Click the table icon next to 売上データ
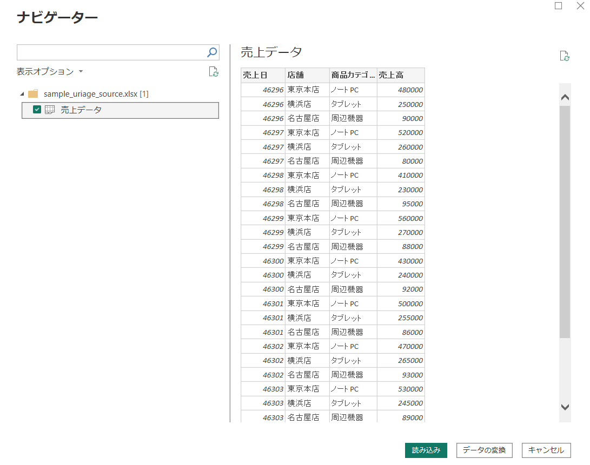590x465 pixels. 50,110
